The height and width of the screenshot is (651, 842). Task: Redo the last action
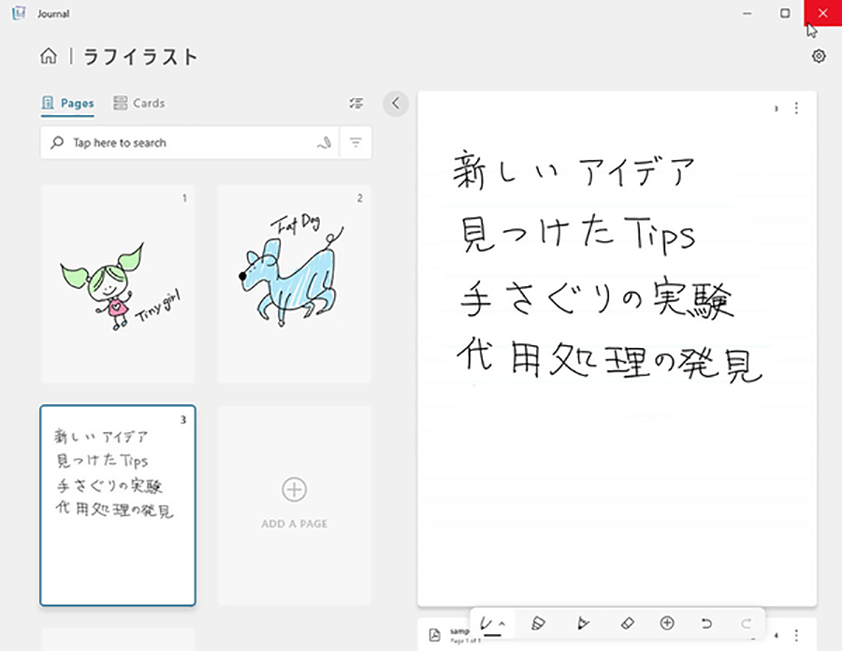coord(746,623)
